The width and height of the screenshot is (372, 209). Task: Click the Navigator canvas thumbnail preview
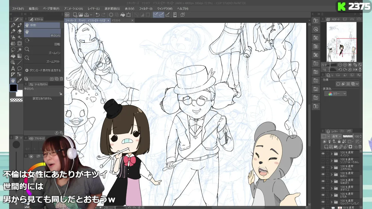point(341,42)
